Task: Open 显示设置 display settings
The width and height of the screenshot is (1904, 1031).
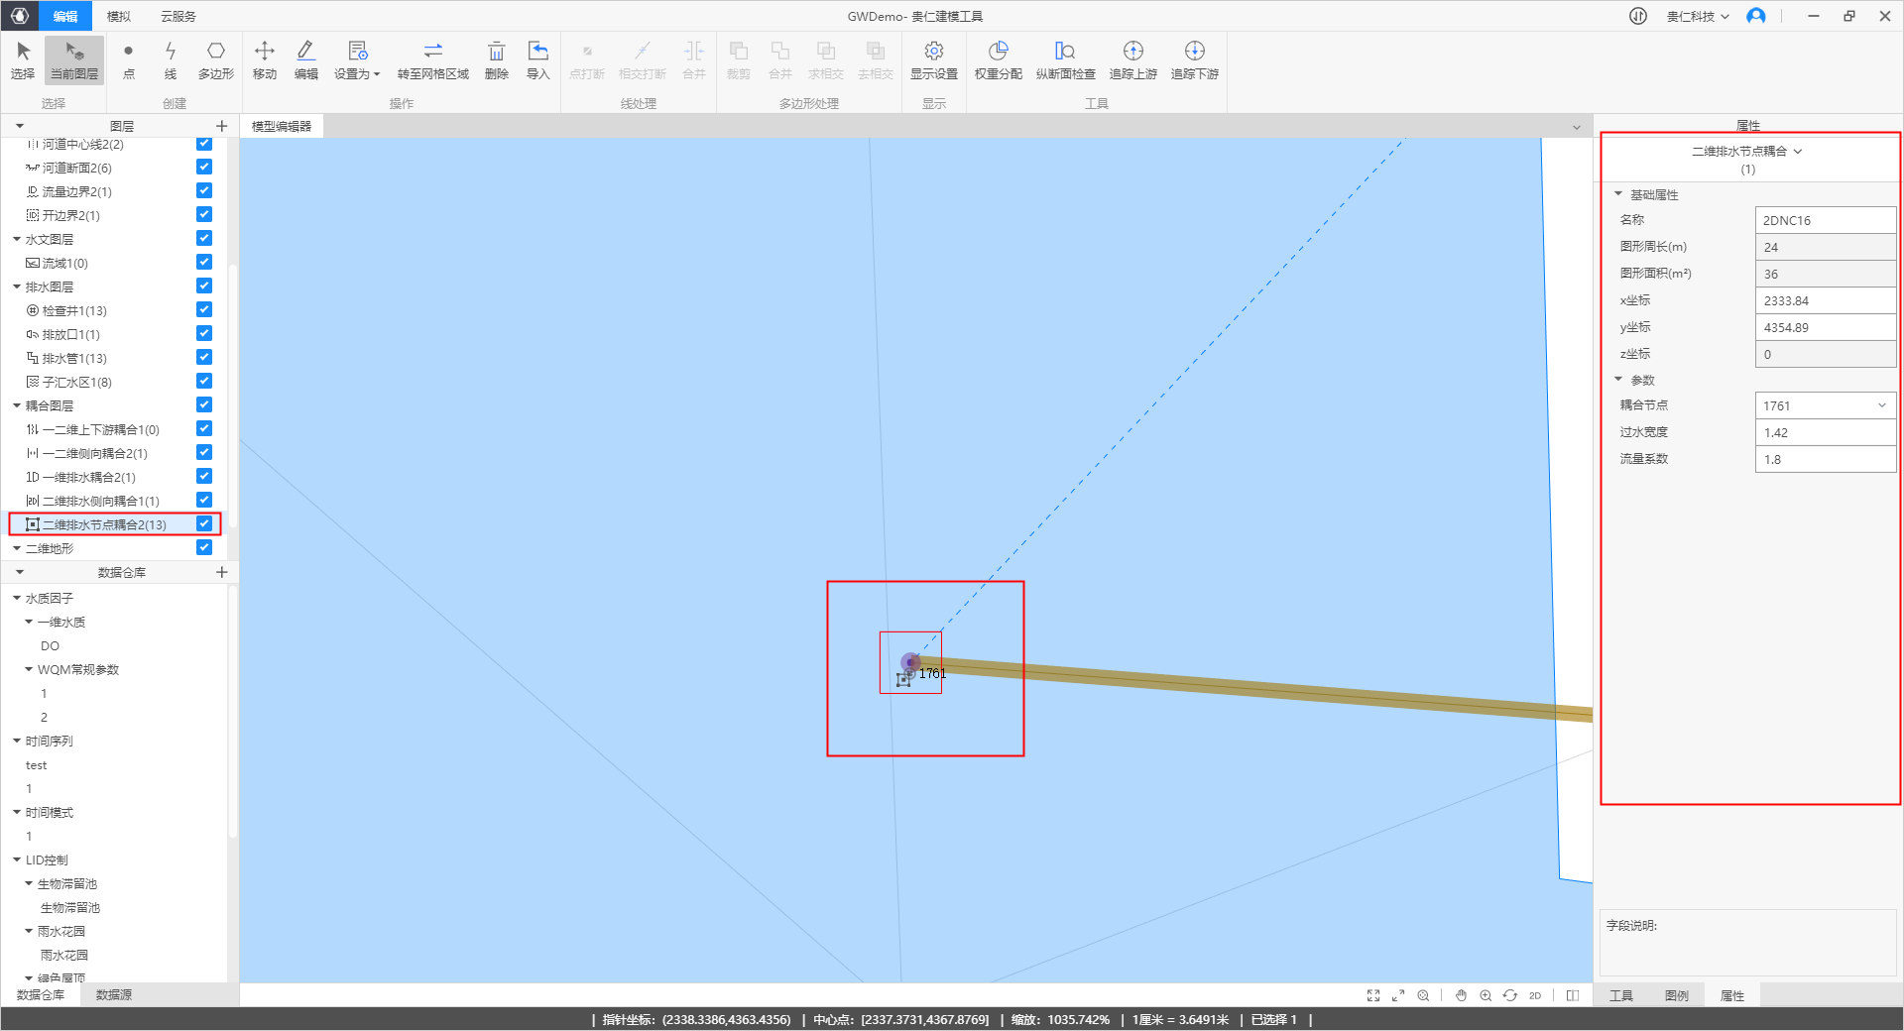Action: 933,59
